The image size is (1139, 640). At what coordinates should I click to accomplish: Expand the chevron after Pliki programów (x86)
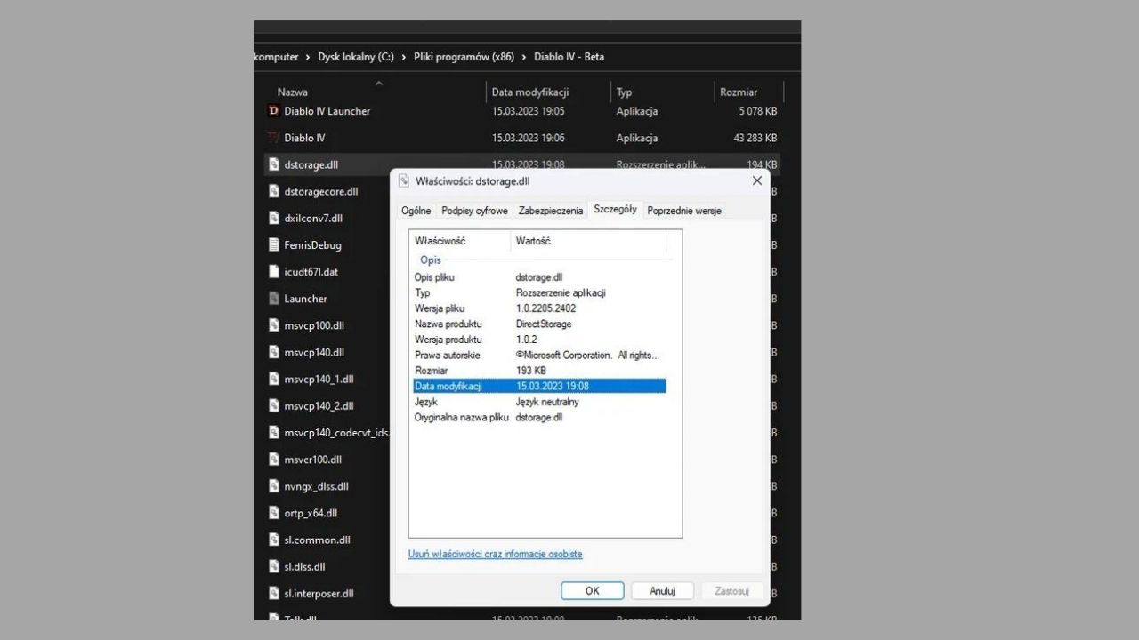click(524, 57)
